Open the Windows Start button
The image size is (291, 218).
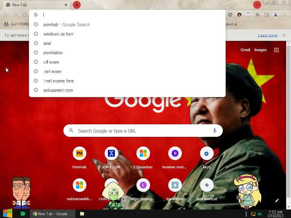coord(8,213)
